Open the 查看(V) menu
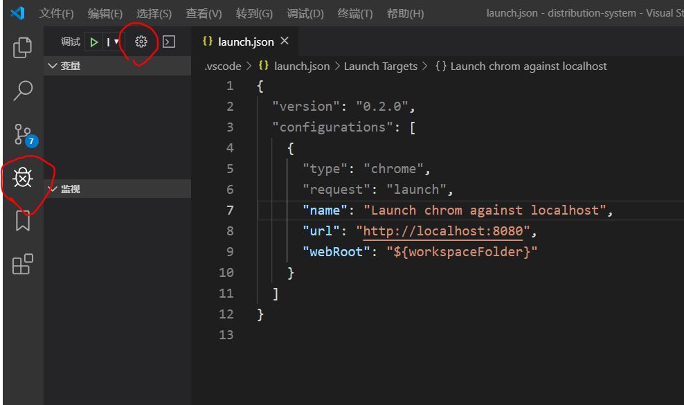The height and width of the screenshot is (405, 684). (204, 14)
